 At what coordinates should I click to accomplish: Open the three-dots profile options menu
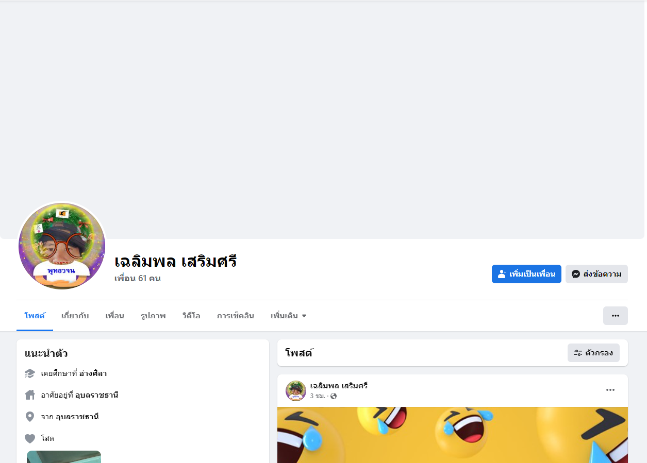(x=616, y=316)
